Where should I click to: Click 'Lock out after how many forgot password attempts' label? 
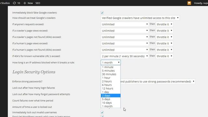(41, 94)
